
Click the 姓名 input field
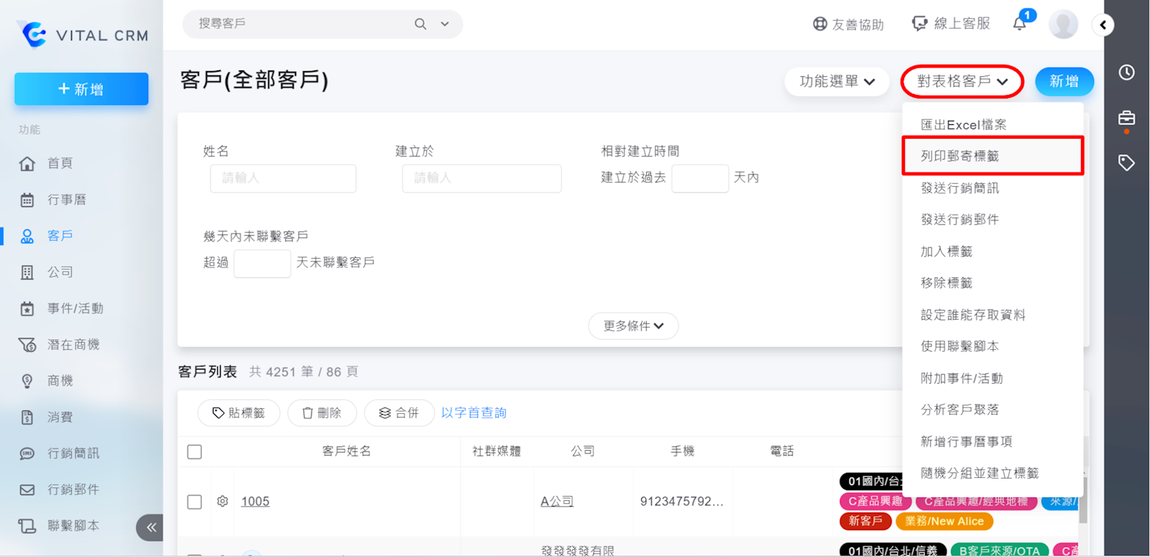tap(282, 178)
